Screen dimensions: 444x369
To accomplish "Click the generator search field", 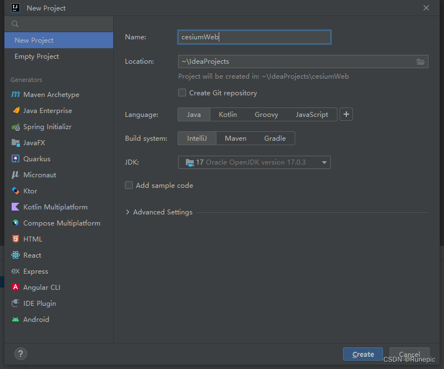I will (59, 24).
